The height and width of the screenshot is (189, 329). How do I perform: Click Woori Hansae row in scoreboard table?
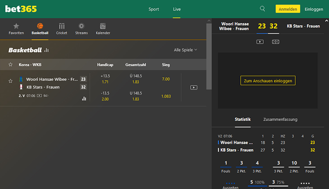point(266,143)
